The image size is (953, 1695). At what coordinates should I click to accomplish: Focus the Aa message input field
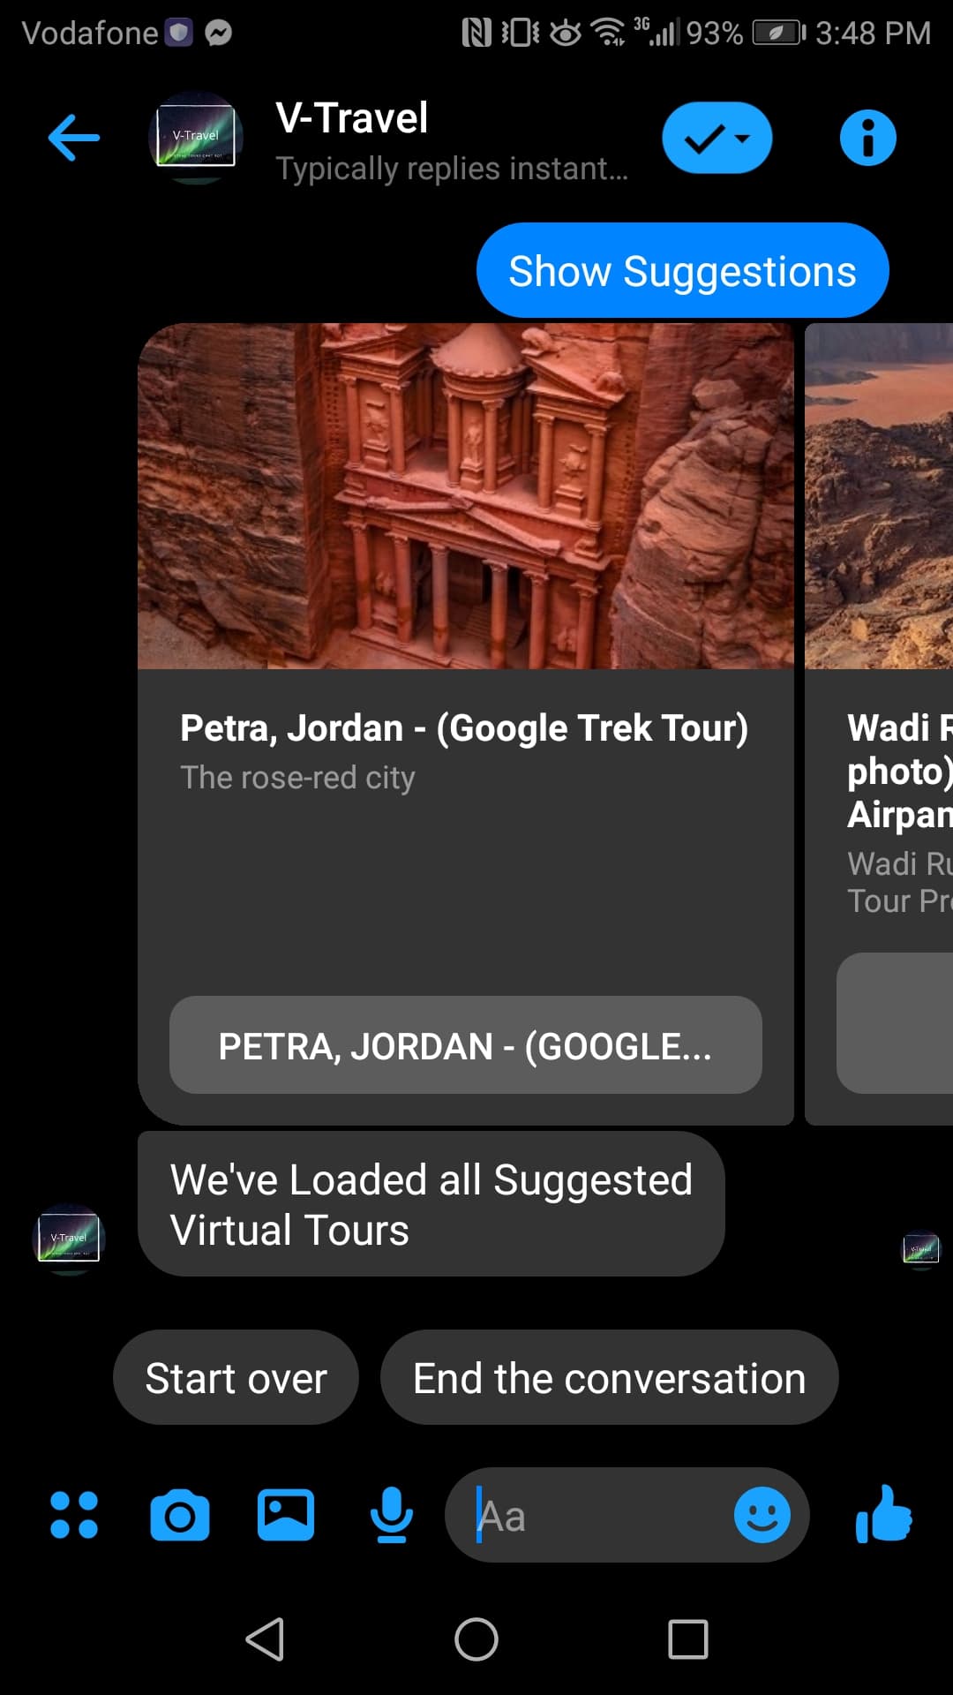click(x=600, y=1515)
